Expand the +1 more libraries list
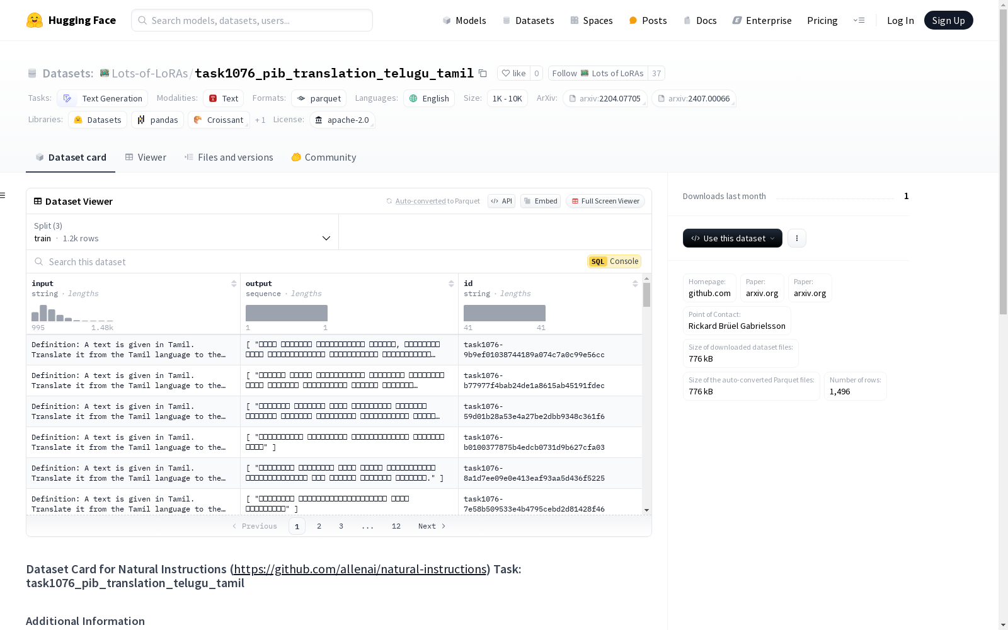 [260, 120]
